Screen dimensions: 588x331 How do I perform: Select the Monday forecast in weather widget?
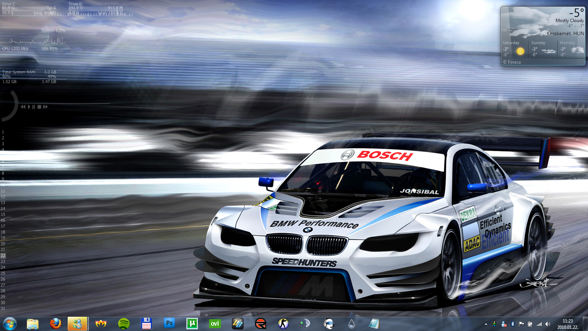click(x=572, y=49)
